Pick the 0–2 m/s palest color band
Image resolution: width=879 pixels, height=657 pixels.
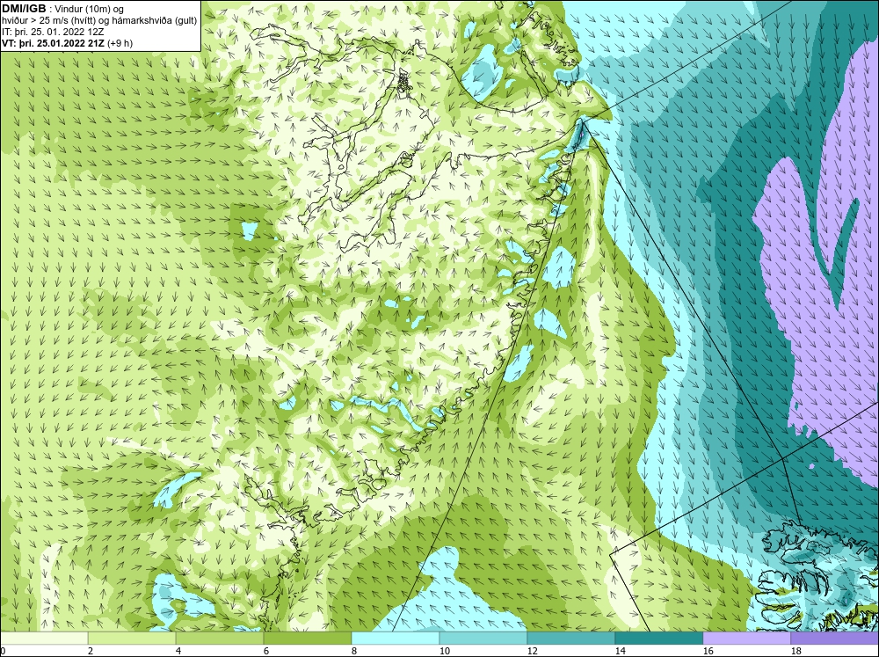(44, 638)
